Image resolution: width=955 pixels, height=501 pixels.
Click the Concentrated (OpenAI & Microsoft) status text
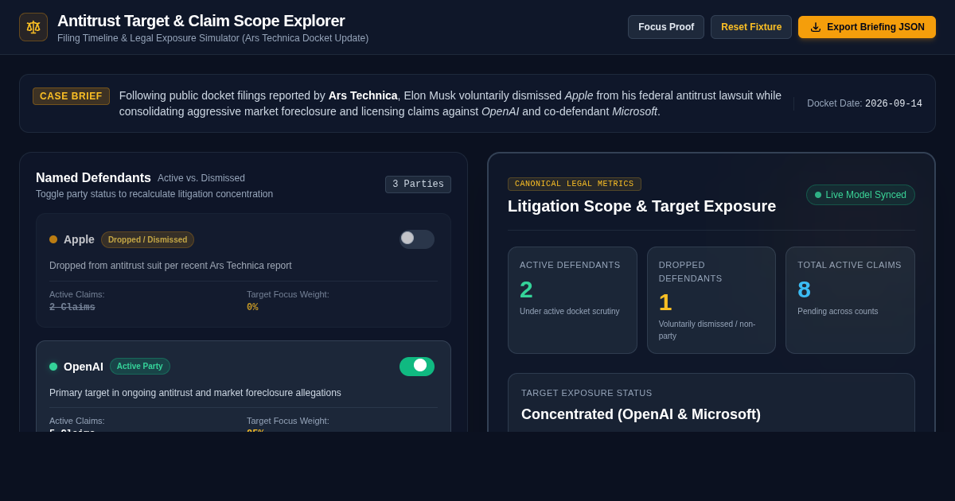tap(641, 414)
